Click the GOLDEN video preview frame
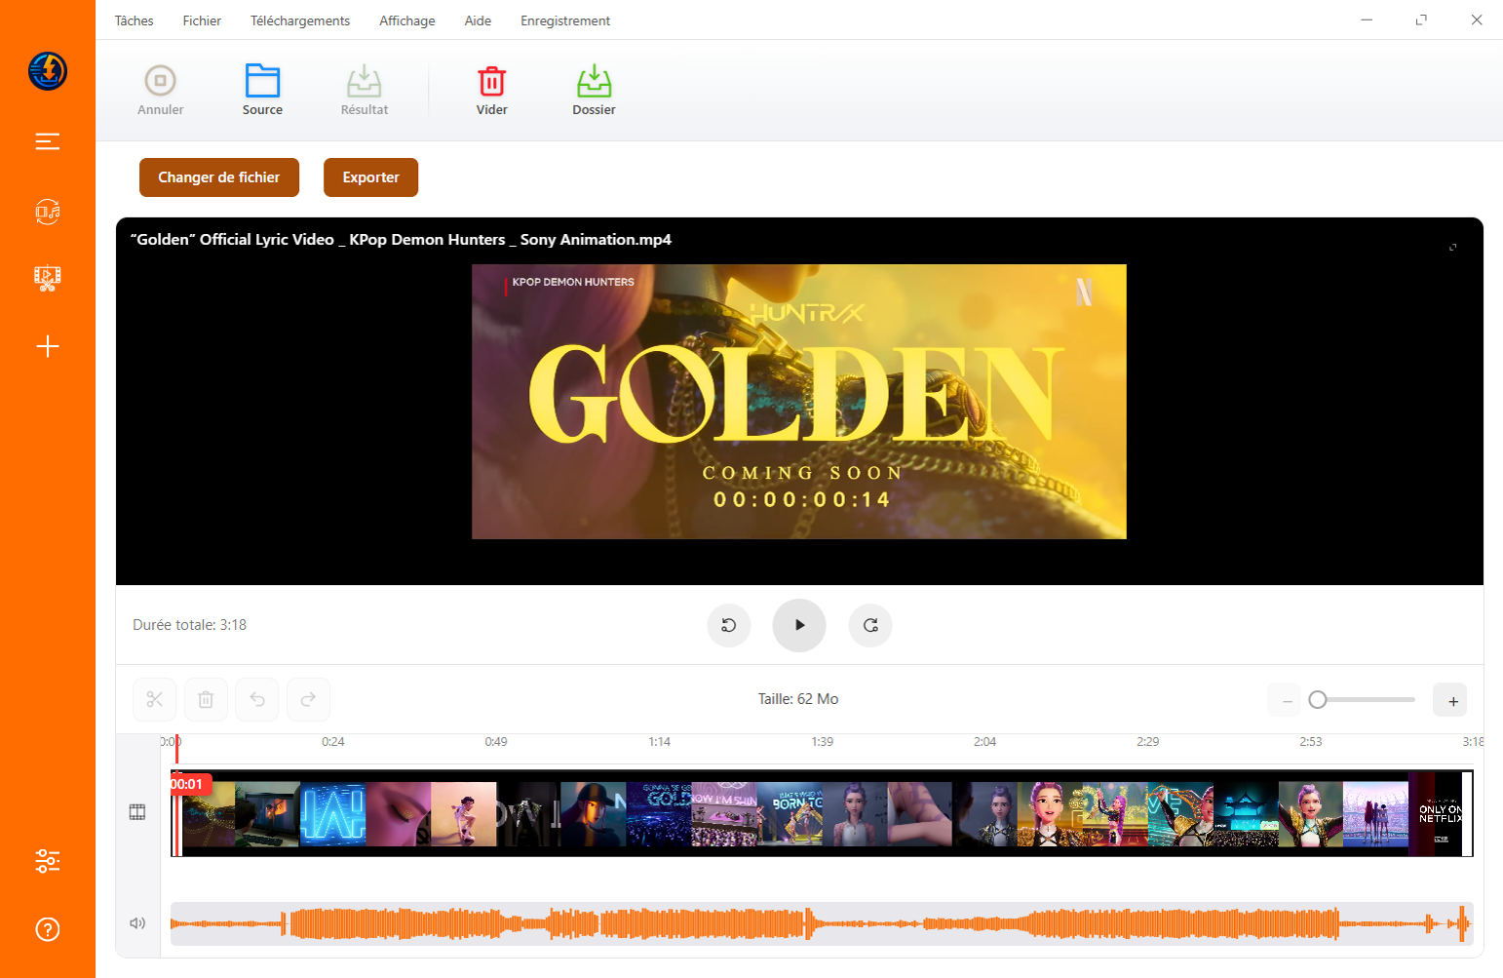Image resolution: width=1503 pixels, height=978 pixels. pyautogui.click(x=799, y=402)
